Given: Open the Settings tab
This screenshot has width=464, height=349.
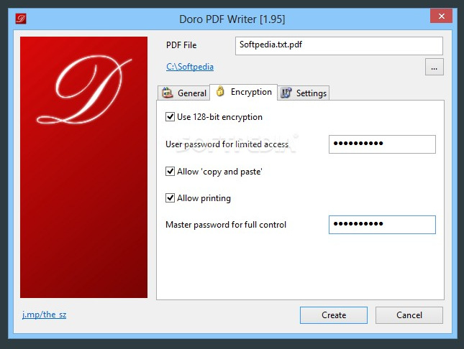Looking at the screenshot, I should coord(304,93).
